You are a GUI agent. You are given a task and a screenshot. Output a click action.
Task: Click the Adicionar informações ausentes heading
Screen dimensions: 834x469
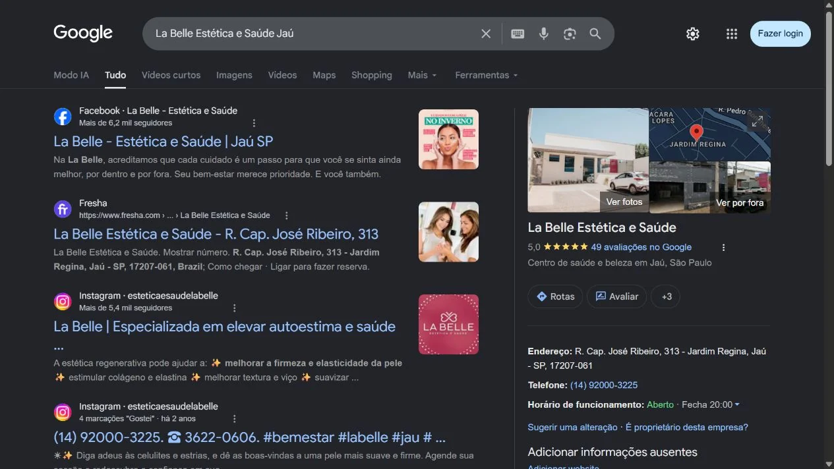click(x=612, y=452)
